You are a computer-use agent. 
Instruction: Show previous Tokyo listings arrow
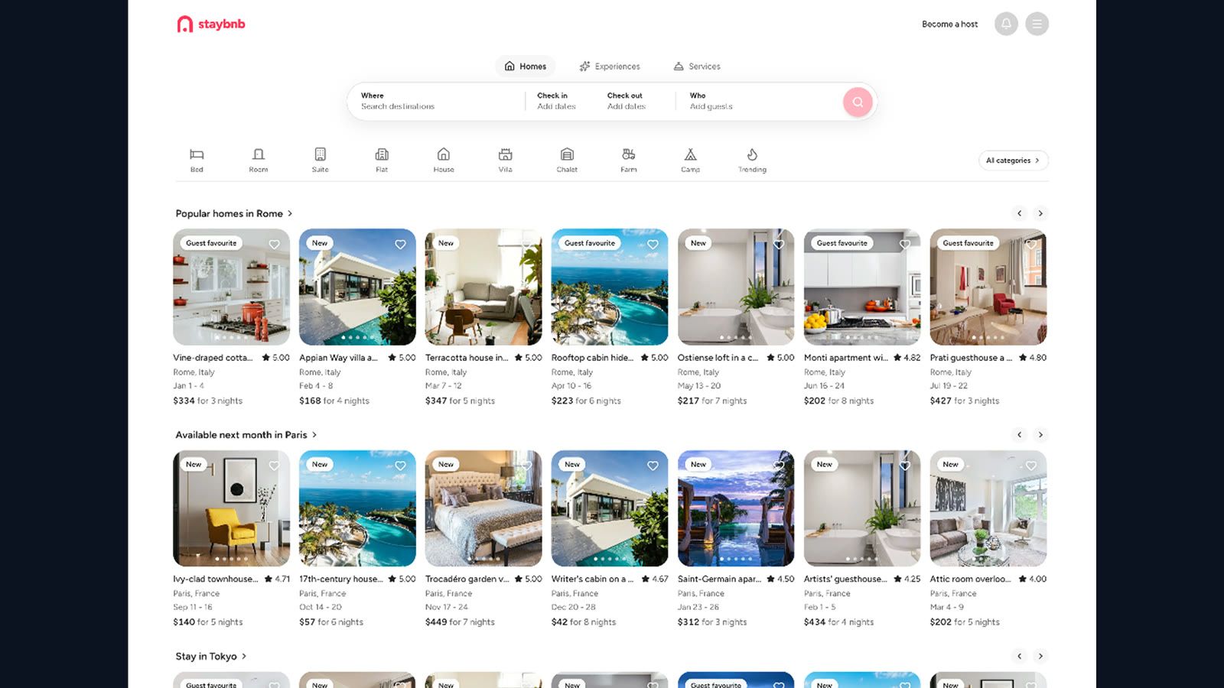tap(1019, 656)
